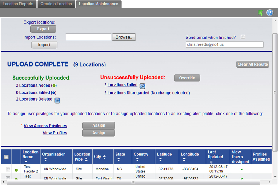The image size is (279, 185).
Task: Click the email address input field
Action: pyautogui.click(x=224, y=45)
